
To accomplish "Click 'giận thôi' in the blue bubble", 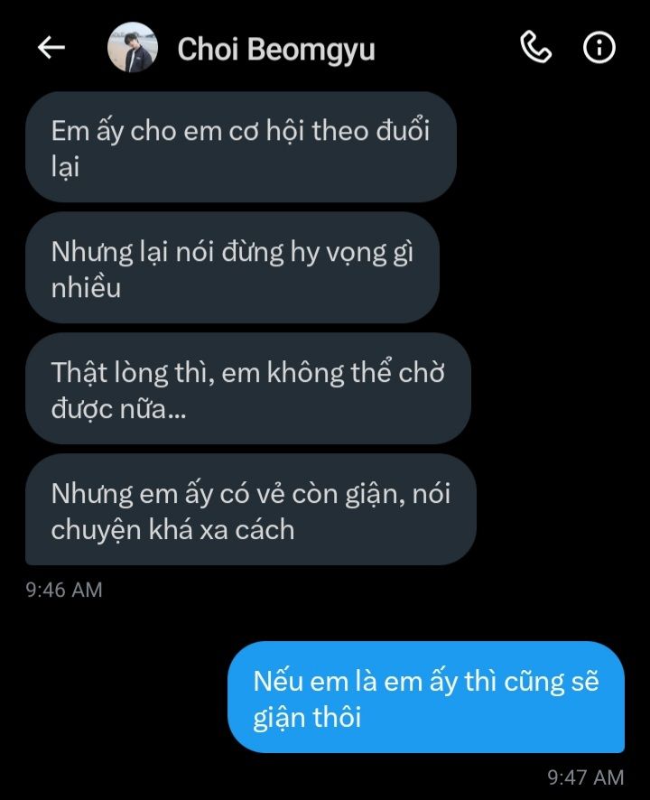I will [x=307, y=717].
